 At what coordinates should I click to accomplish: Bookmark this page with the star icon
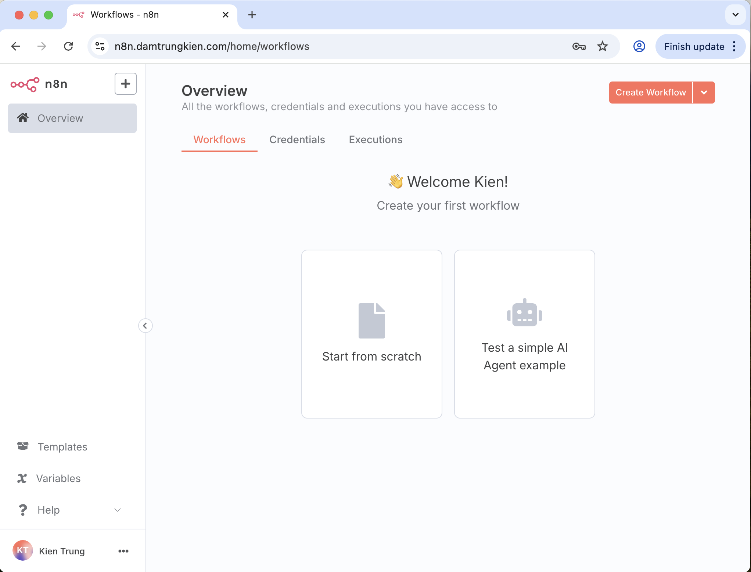click(603, 46)
